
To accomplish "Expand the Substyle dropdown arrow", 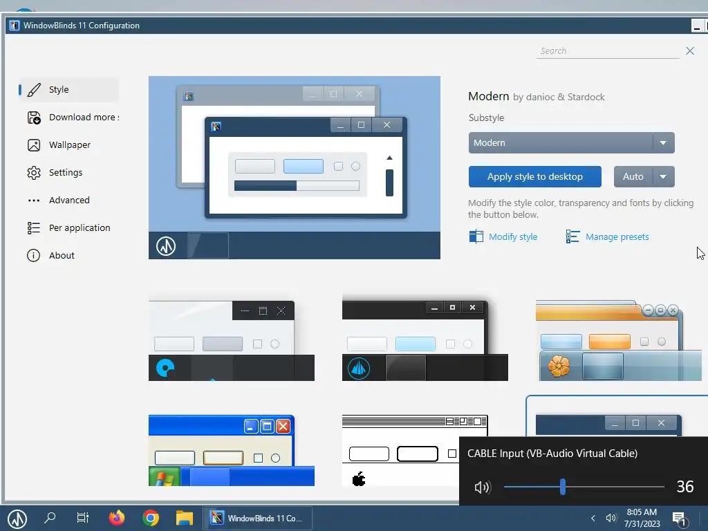I will (663, 142).
